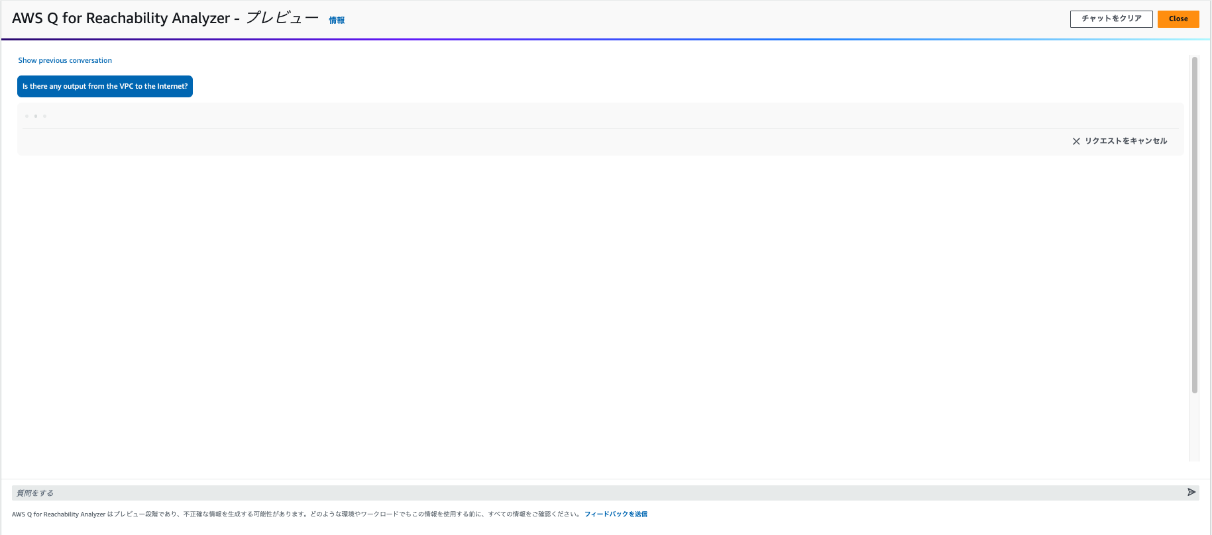Image resolution: width=1212 pixels, height=535 pixels.
Task: Click the チャットをクリア button
Action: [1111, 19]
